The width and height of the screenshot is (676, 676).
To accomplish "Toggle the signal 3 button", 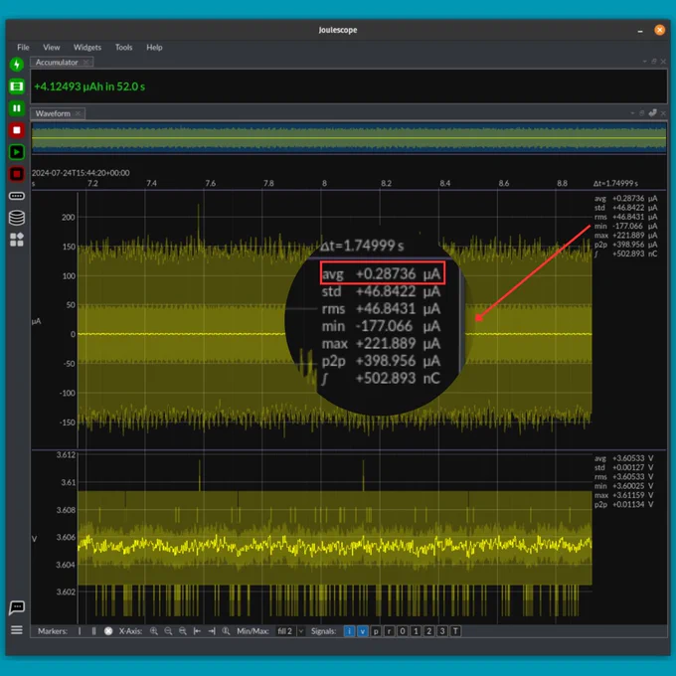I will 442,631.
